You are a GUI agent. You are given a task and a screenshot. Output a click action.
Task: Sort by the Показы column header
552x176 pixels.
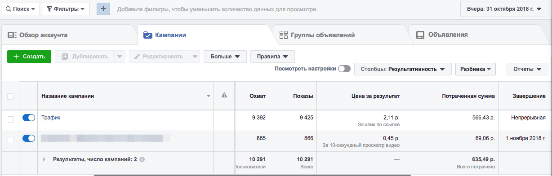[x=303, y=96]
